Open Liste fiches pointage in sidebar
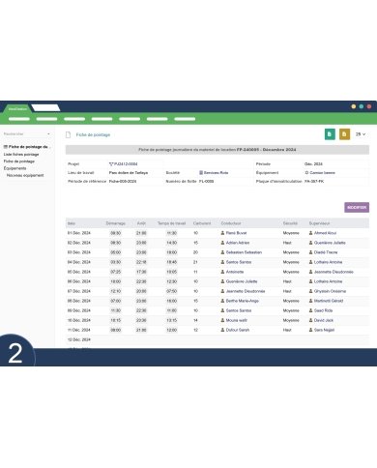Viewport: 377px width, 468px height. tap(21, 155)
